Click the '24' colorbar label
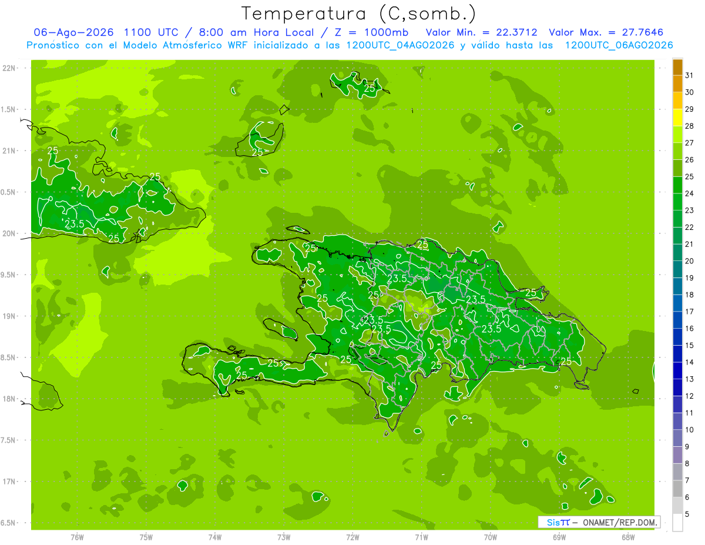Image resolution: width=705 pixels, height=545 pixels. tap(689, 193)
